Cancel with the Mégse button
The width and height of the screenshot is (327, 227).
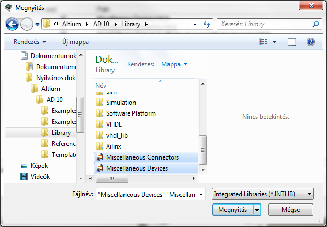pyautogui.click(x=291, y=210)
